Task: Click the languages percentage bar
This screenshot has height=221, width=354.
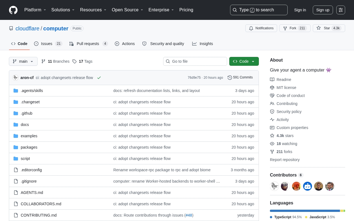Action: [308, 211]
